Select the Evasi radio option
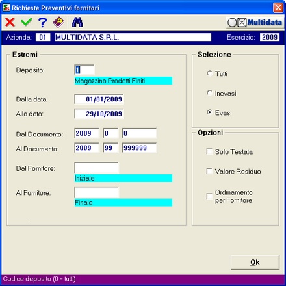Image resolution: width=286 pixels, height=286 pixels. pos(209,112)
